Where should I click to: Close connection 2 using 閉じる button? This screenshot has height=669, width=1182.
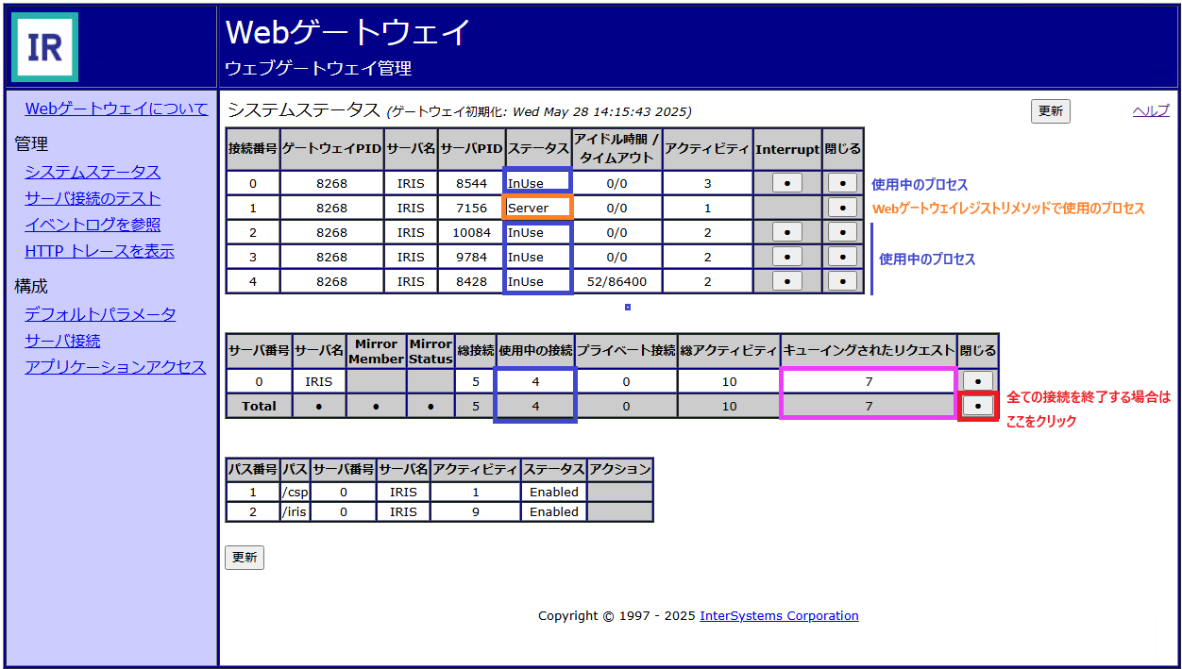(841, 232)
